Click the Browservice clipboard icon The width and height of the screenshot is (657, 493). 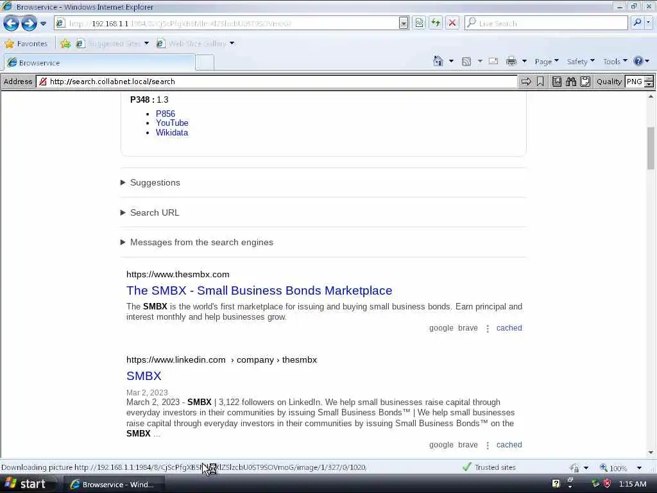tap(585, 82)
